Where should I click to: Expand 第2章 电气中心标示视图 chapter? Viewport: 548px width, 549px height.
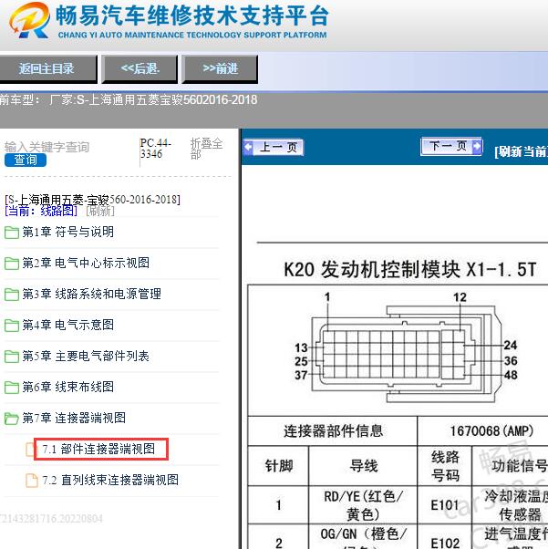pyautogui.click(x=86, y=263)
